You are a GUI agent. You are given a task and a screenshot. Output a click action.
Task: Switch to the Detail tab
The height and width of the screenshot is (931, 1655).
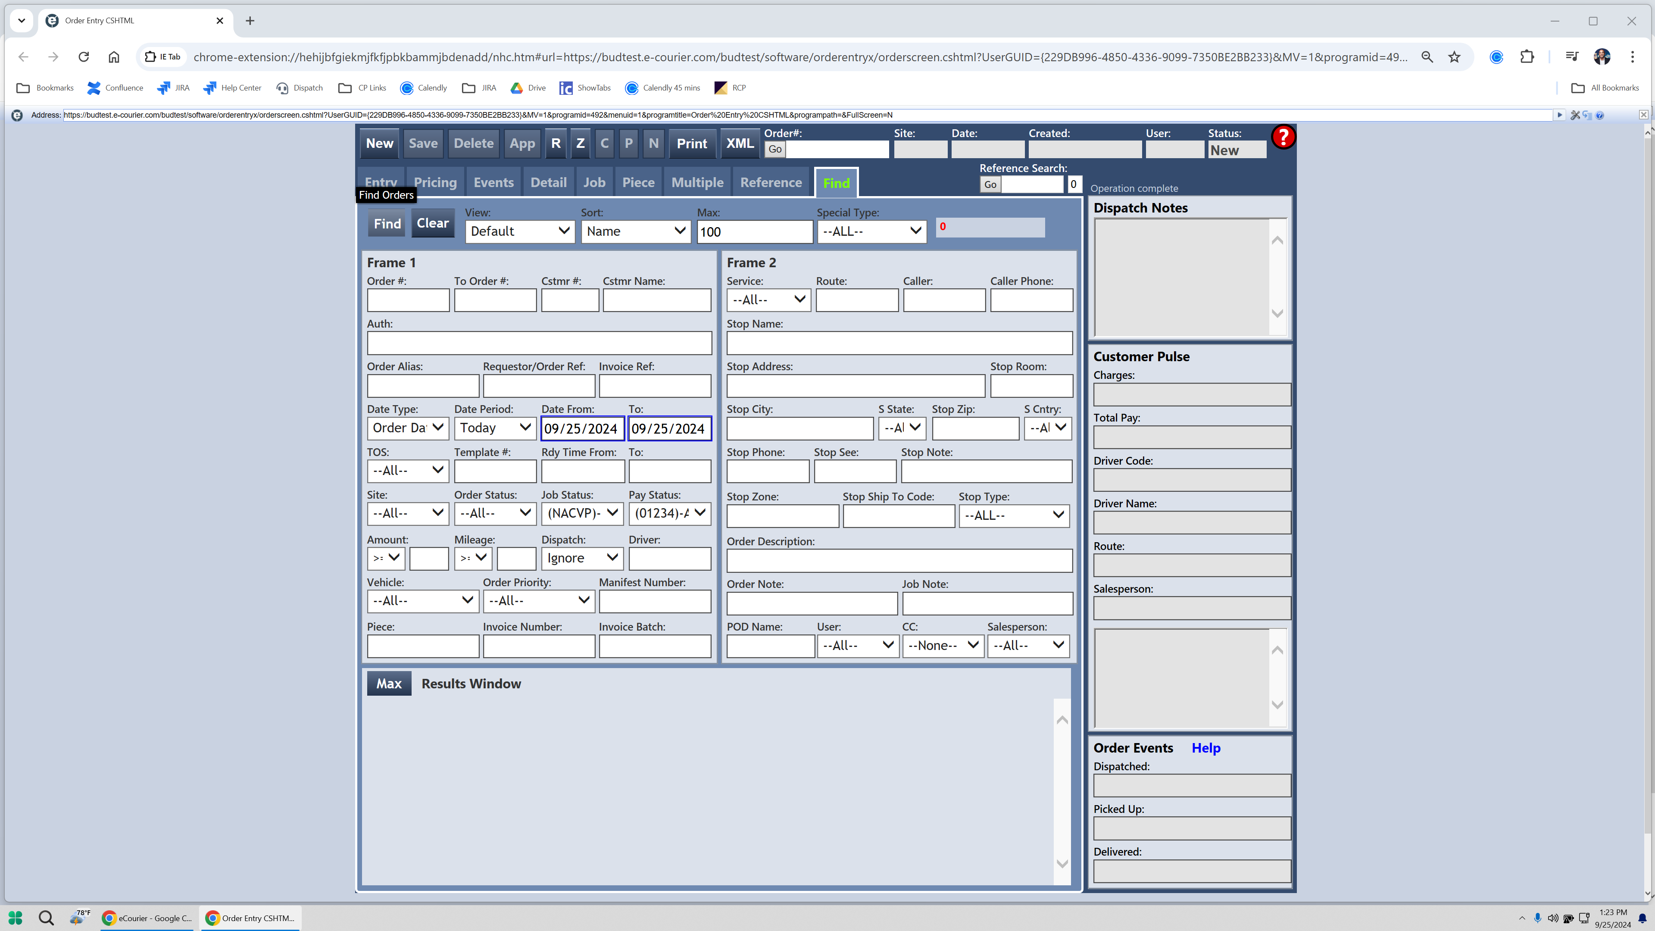(548, 182)
